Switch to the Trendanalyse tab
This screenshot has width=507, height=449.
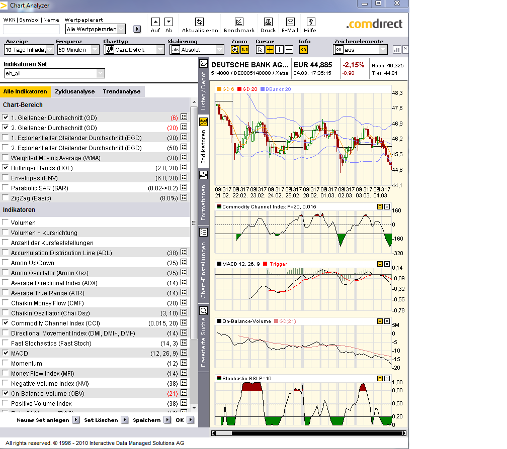pyautogui.click(x=122, y=91)
